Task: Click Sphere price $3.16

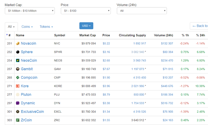Action: pos(106,52)
